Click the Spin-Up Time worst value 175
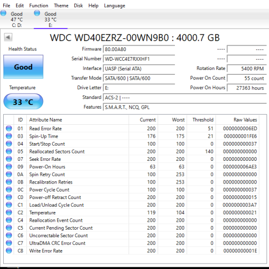This screenshot has width=269, height=269. [180, 136]
